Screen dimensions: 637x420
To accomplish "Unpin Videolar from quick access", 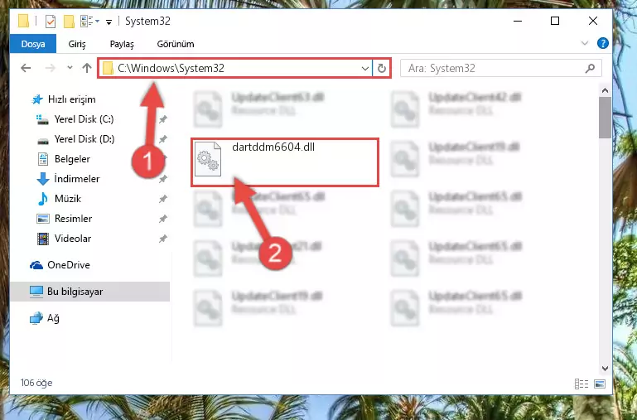I will pyautogui.click(x=163, y=239).
